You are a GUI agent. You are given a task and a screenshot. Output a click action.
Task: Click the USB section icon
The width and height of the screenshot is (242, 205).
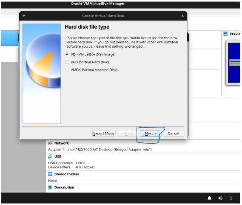click(x=50, y=157)
